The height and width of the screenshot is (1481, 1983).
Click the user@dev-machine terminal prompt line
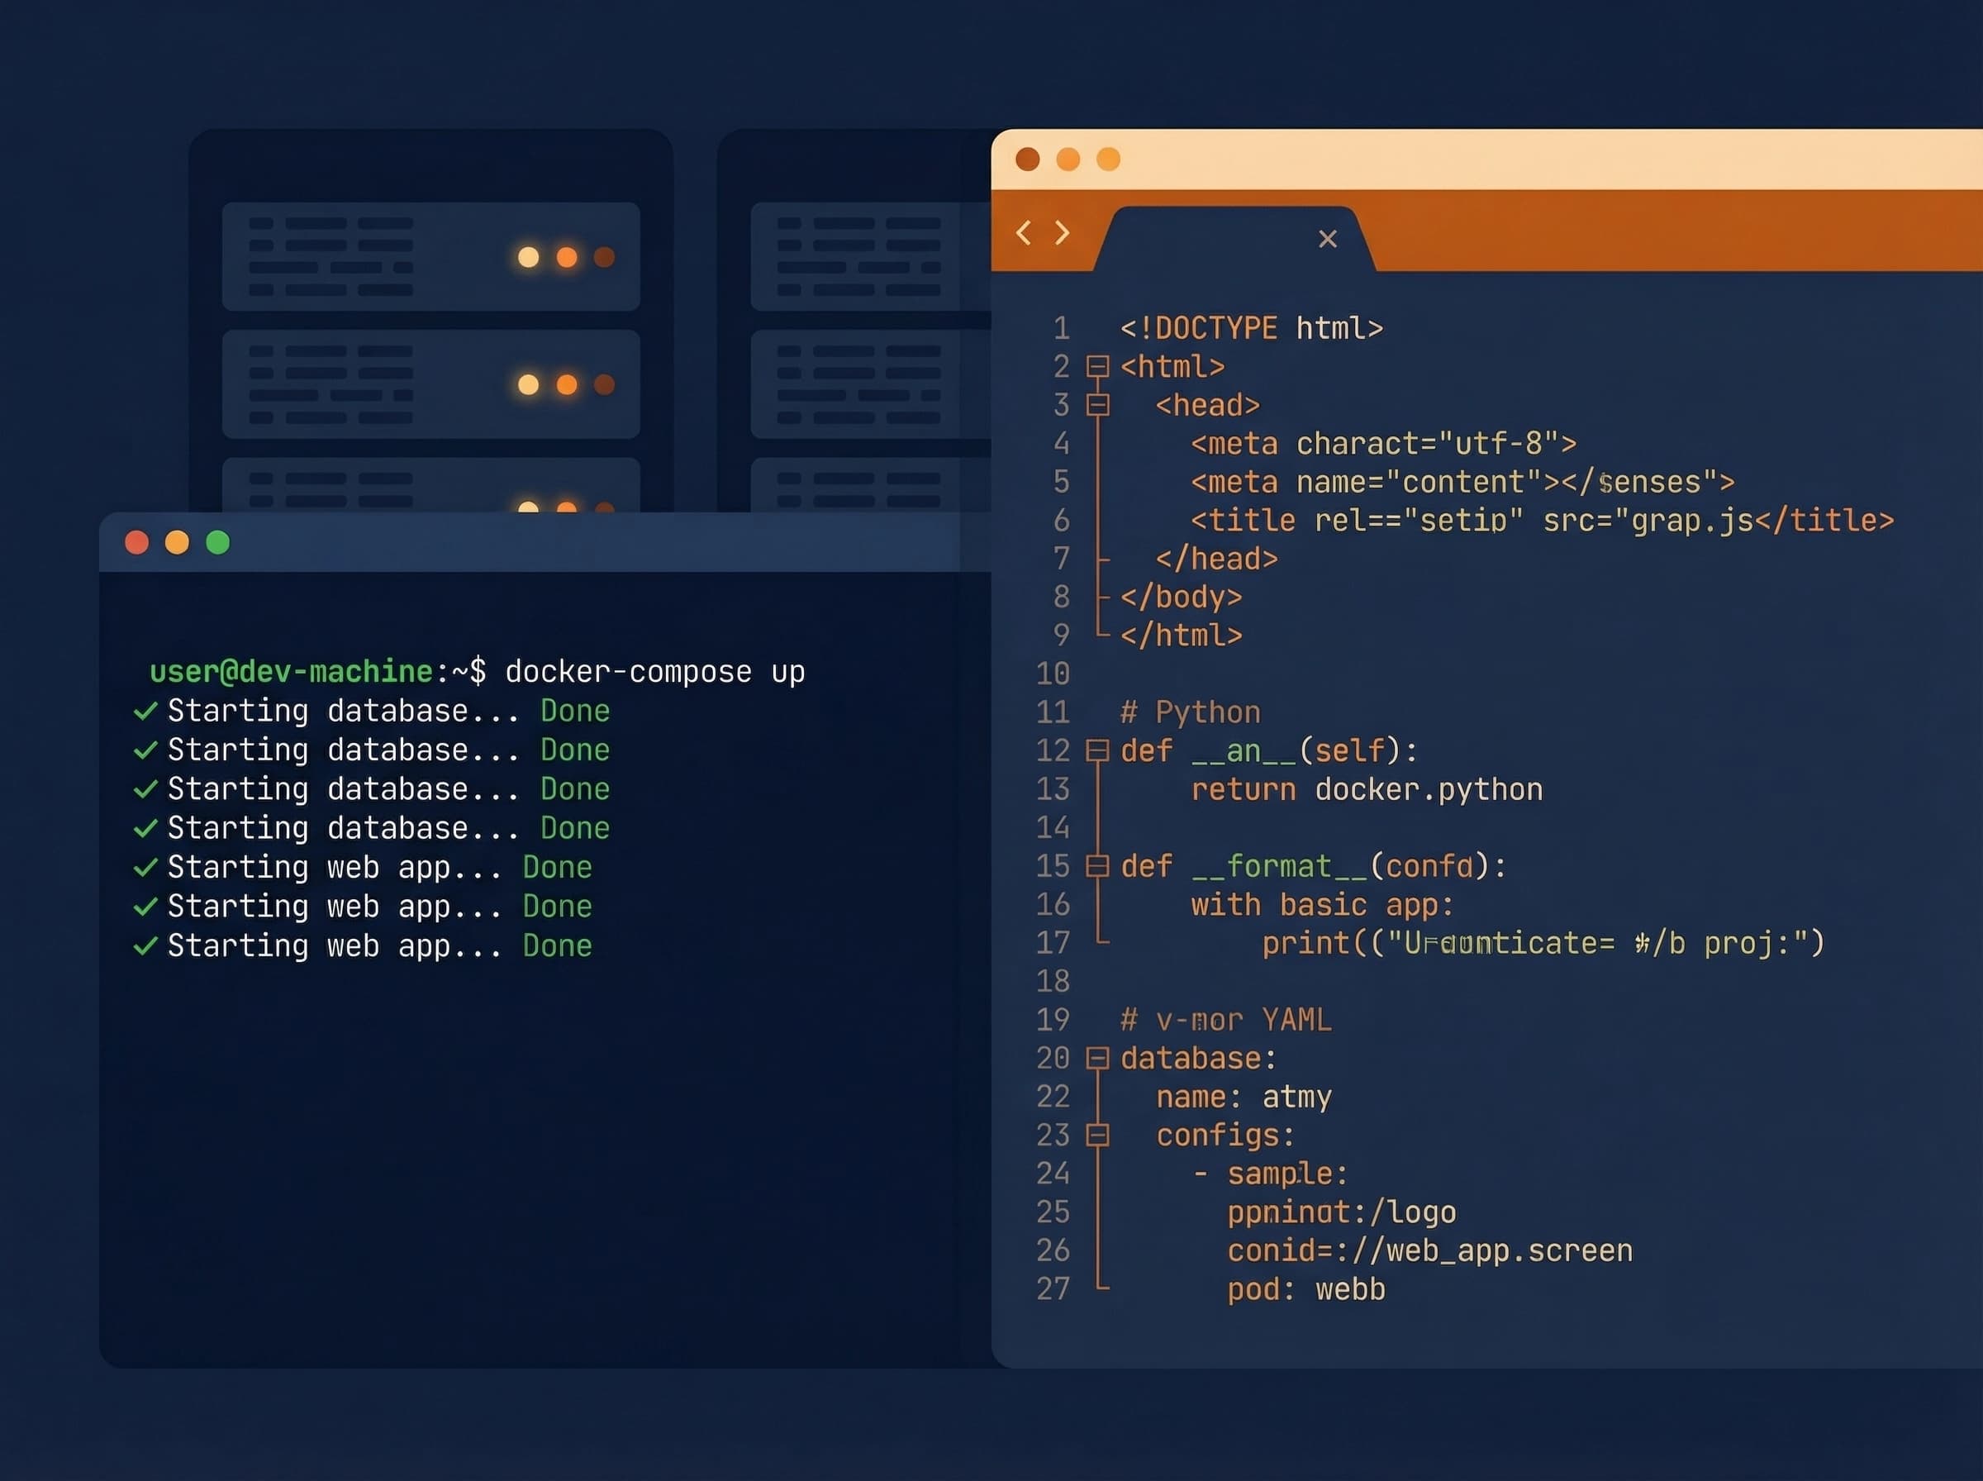pyautogui.click(x=291, y=670)
